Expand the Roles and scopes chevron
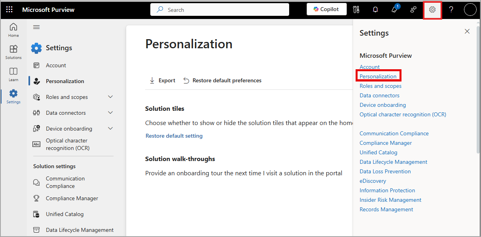 [110, 97]
